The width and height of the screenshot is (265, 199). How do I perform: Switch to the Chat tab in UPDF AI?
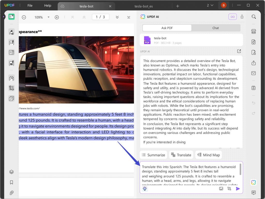point(216,28)
